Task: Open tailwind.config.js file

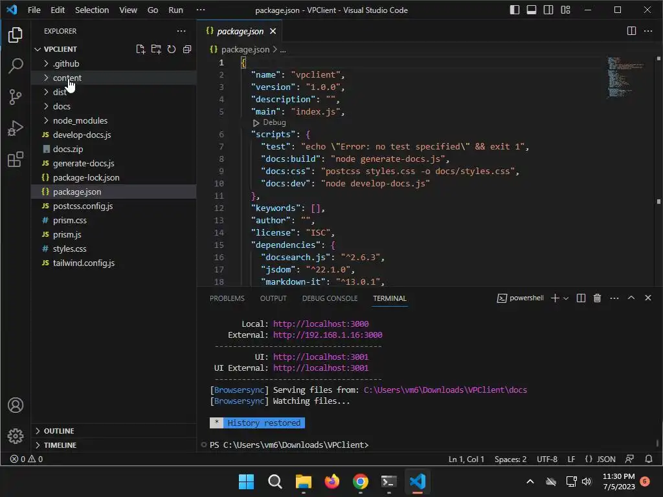Action: (x=113, y=263)
